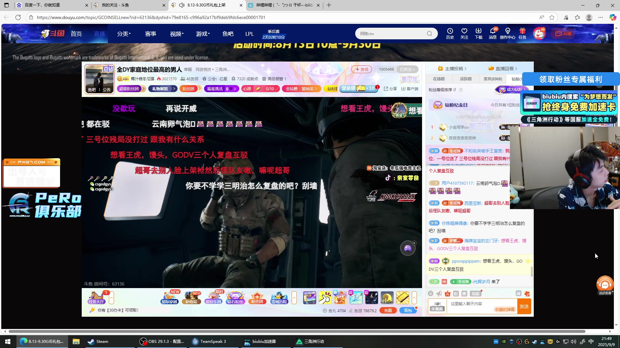Open the 游戏 dropdown in nav

pyautogui.click(x=203, y=34)
